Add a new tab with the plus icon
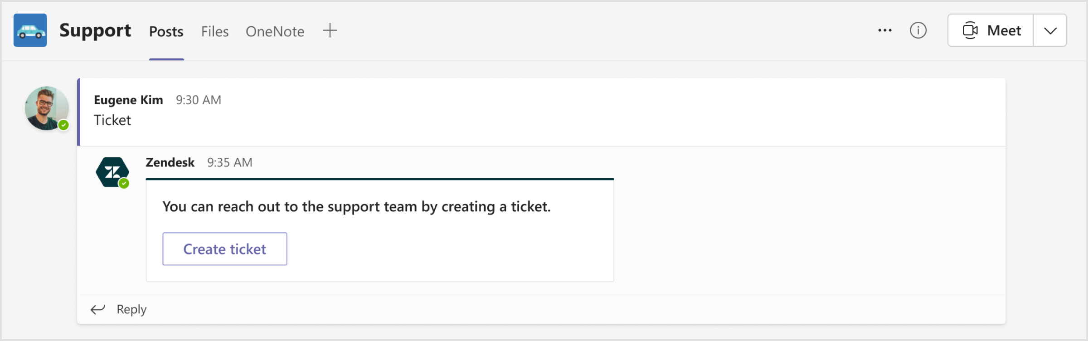The image size is (1088, 341). [330, 30]
